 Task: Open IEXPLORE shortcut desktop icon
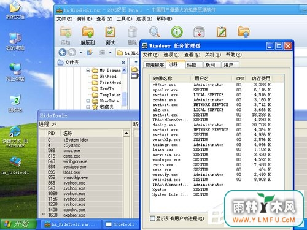point(15,137)
